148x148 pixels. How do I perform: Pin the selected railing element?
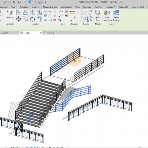54,16
